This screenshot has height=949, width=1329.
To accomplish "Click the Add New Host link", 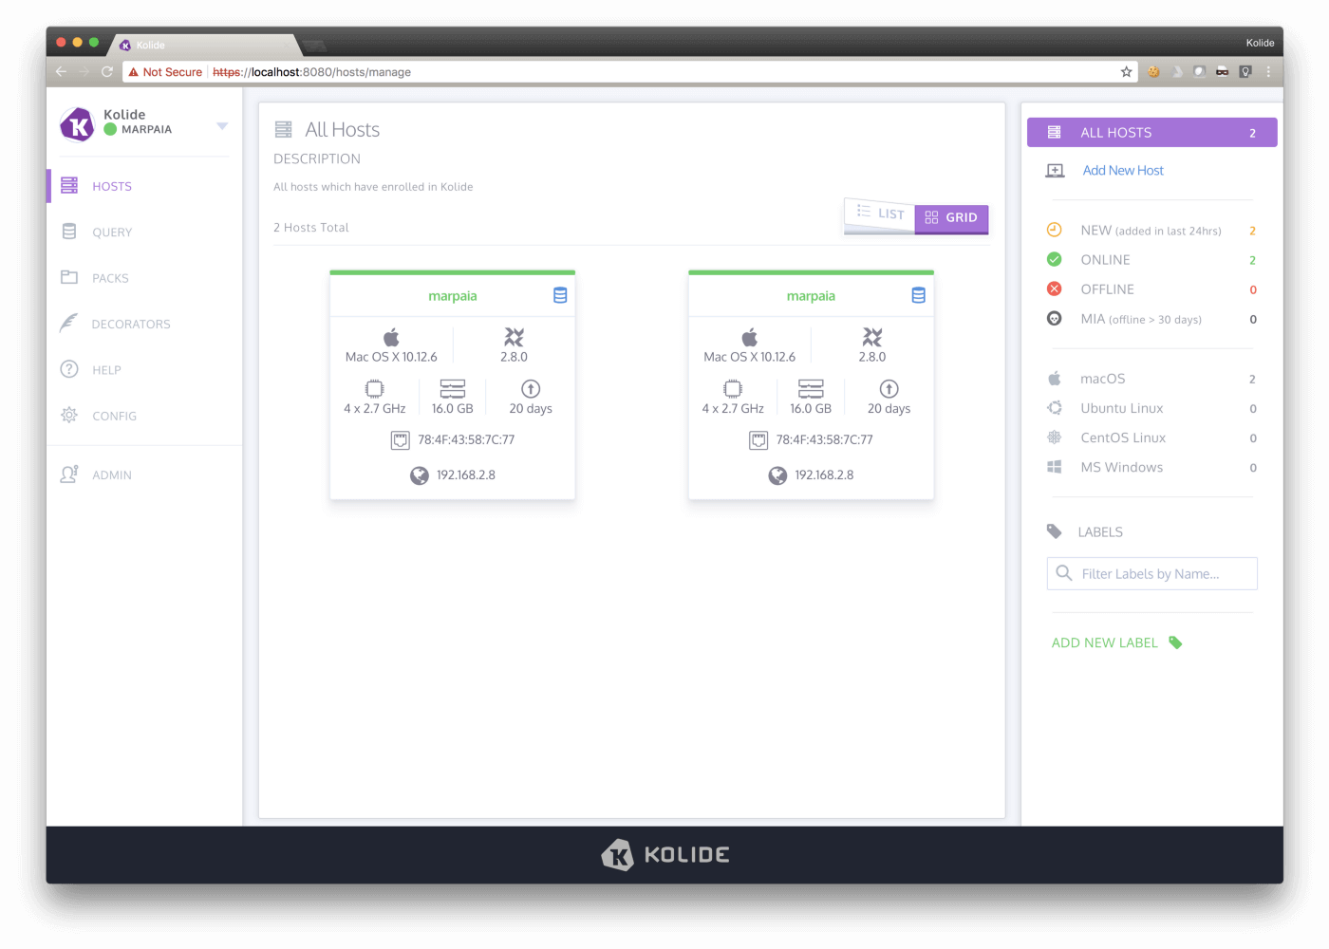I will pos(1123,170).
